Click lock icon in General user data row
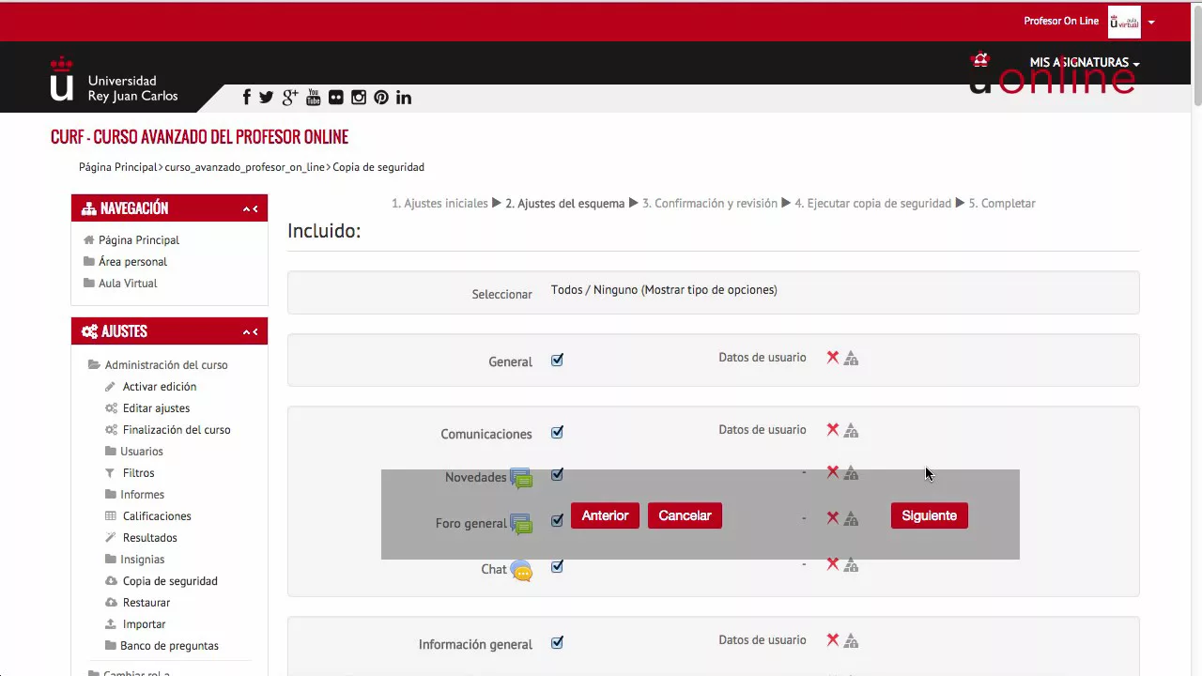 tap(851, 359)
